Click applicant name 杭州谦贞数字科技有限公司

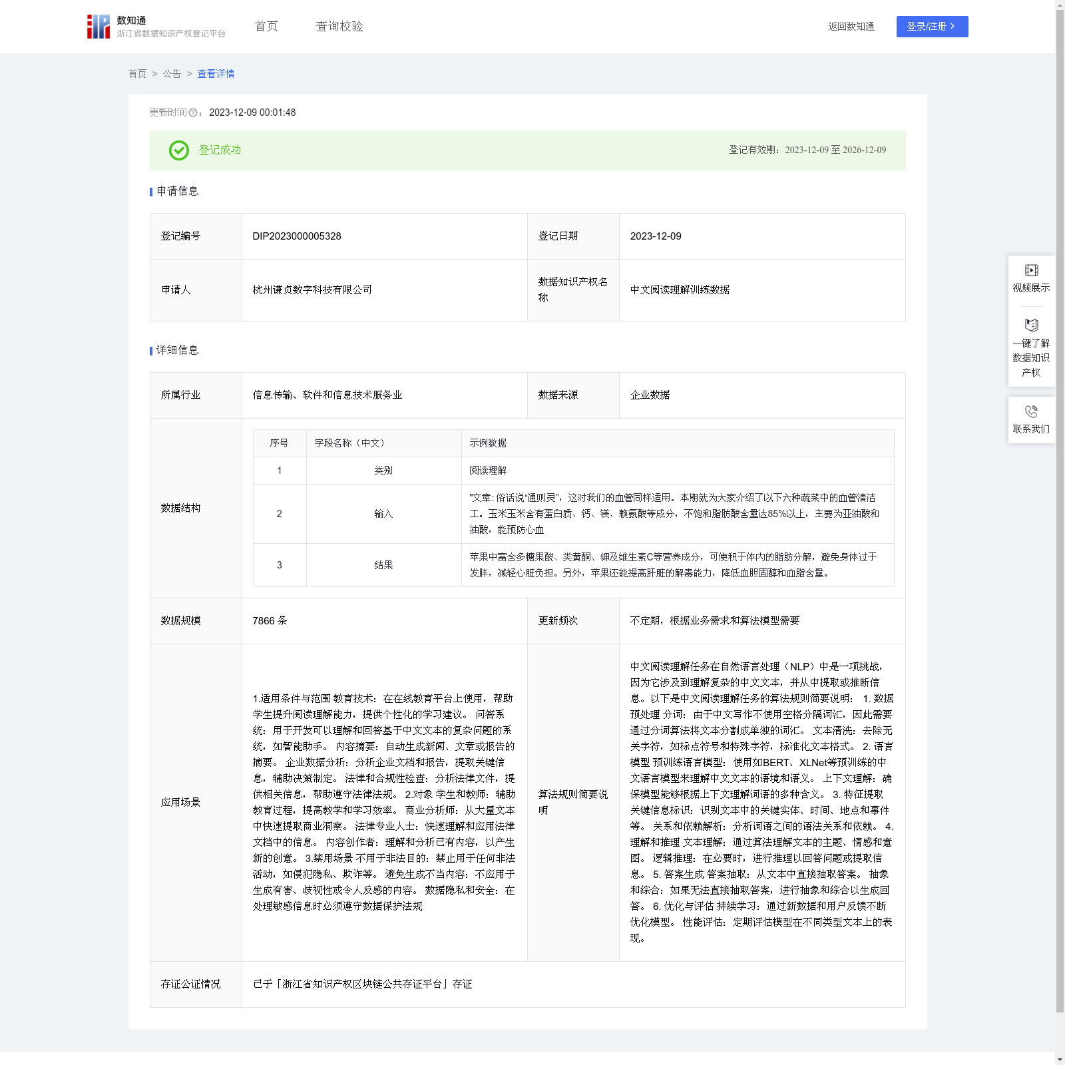pos(312,290)
